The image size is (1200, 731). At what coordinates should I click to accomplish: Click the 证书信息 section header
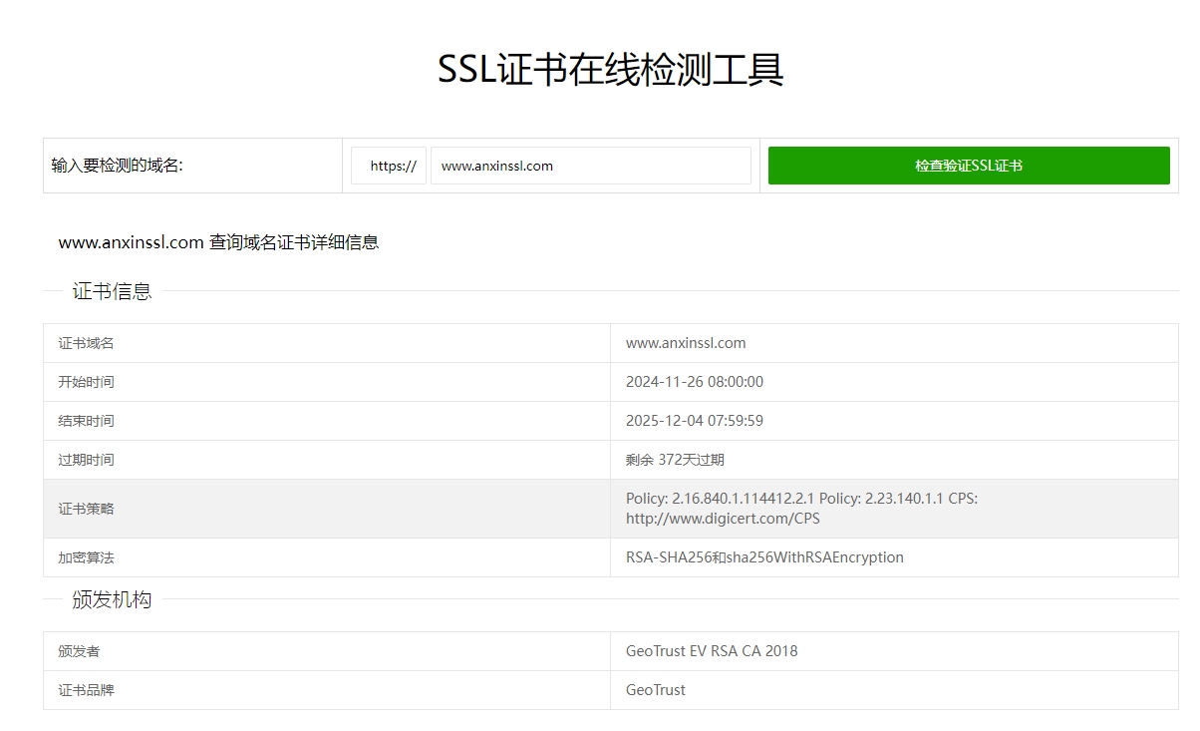pyautogui.click(x=112, y=291)
